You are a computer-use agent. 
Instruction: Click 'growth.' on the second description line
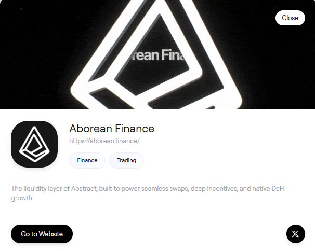pos(22,198)
